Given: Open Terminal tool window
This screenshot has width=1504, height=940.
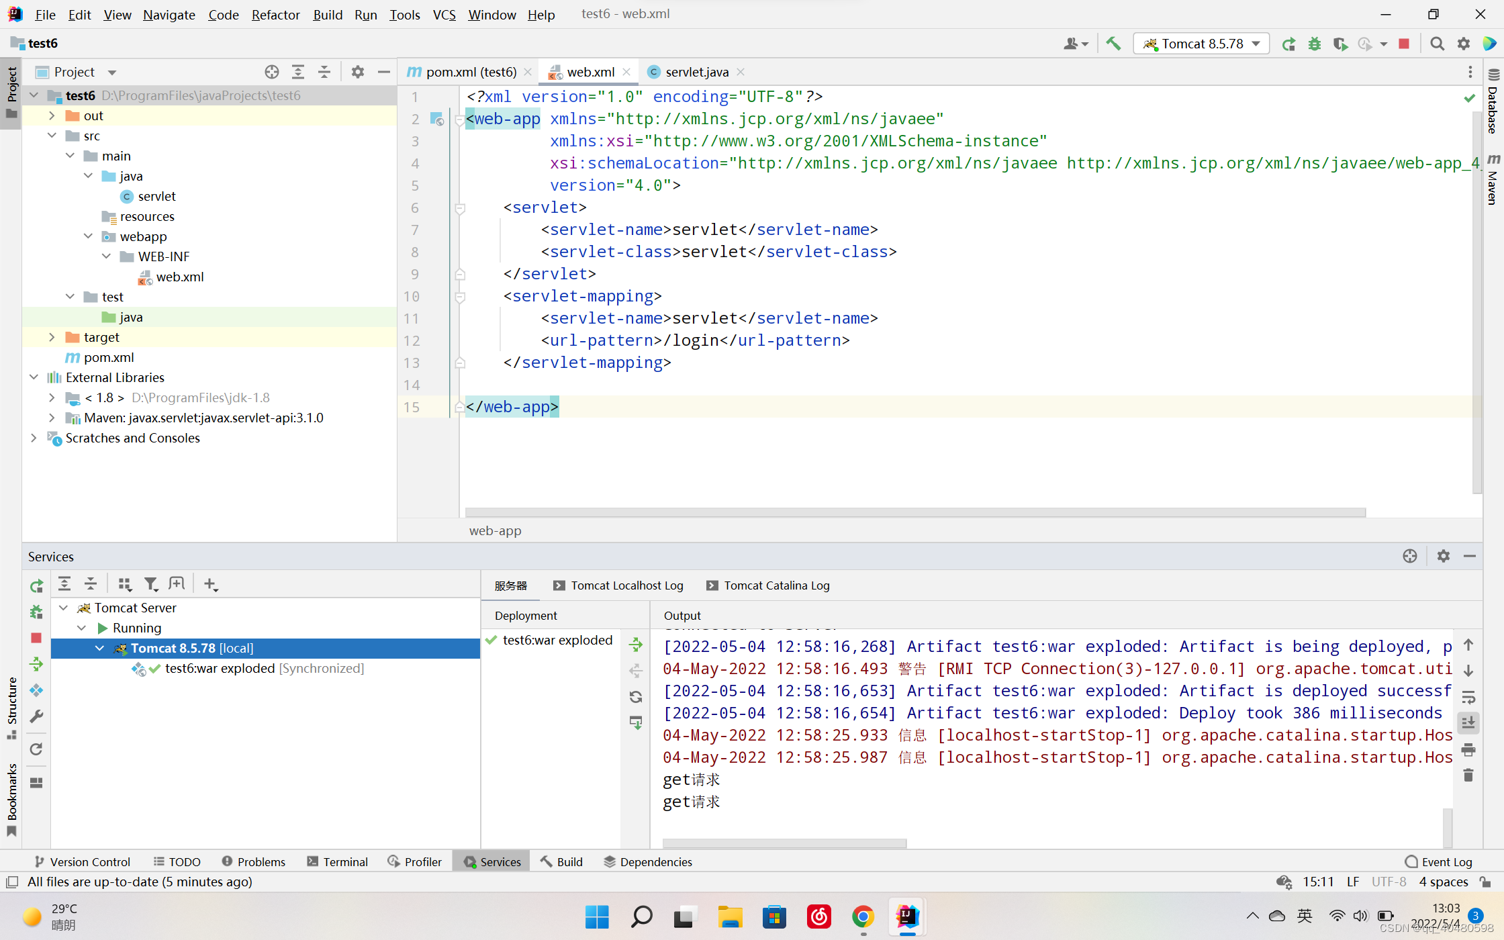Looking at the screenshot, I should [x=338, y=861].
